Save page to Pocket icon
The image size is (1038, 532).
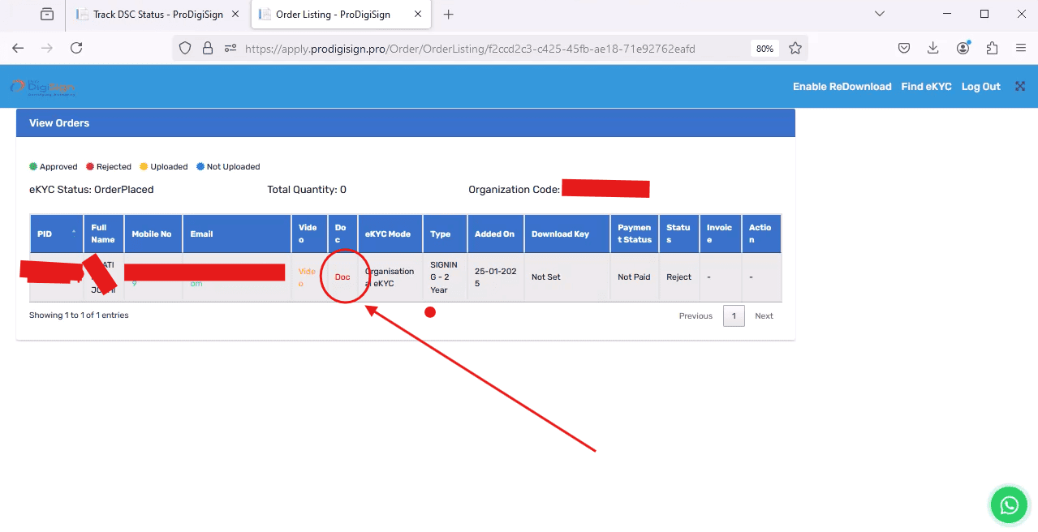tap(904, 49)
